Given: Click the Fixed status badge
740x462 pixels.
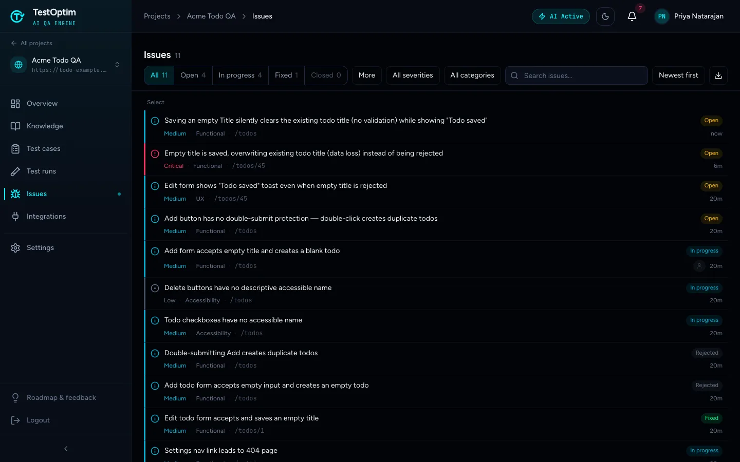Looking at the screenshot, I should coord(712,418).
